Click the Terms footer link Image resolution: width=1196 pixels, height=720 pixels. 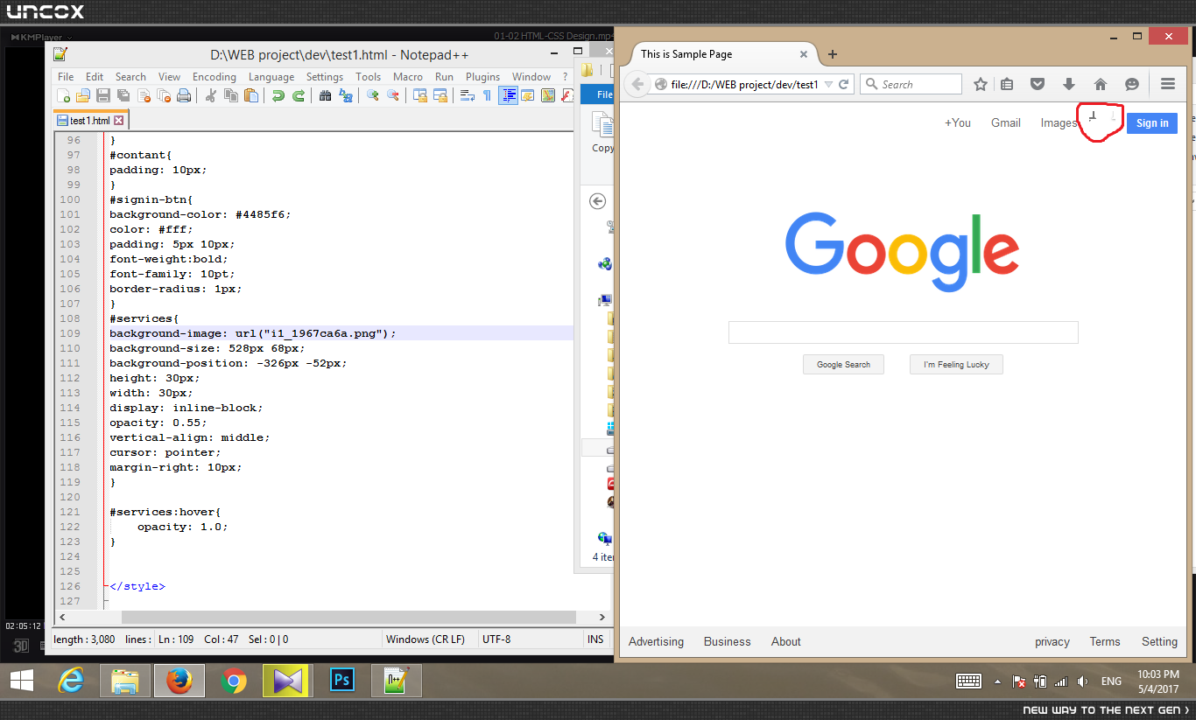1105,641
